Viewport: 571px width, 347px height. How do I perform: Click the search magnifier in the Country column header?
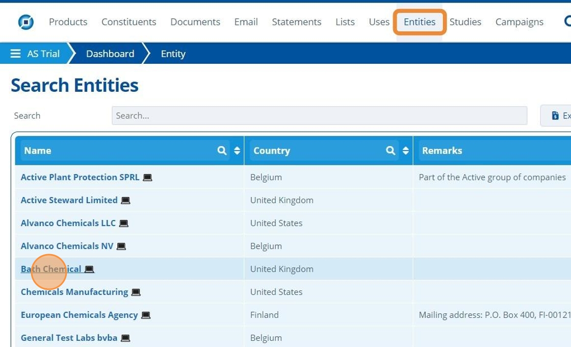pos(391,151)
